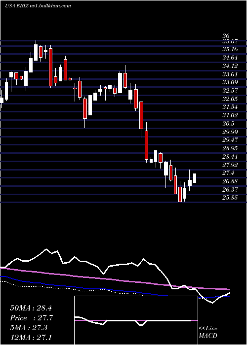Click the 33.09 price level label
The height and width of the screenshot is (345, 247).
pyautogui.click(x=230, y=82)
